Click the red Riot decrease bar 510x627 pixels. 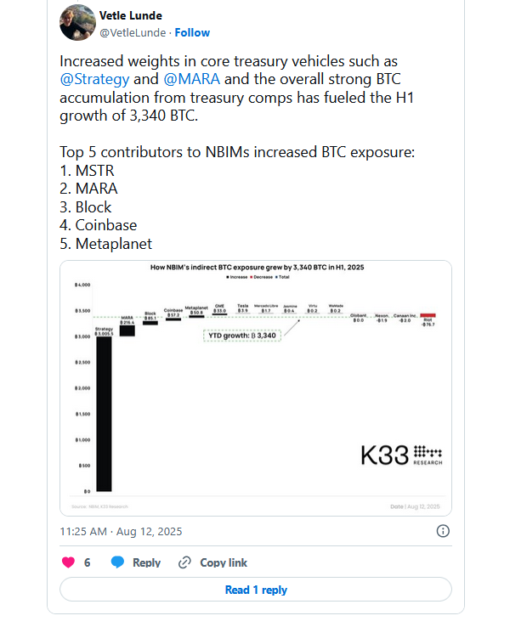click(x=428, y=315)
